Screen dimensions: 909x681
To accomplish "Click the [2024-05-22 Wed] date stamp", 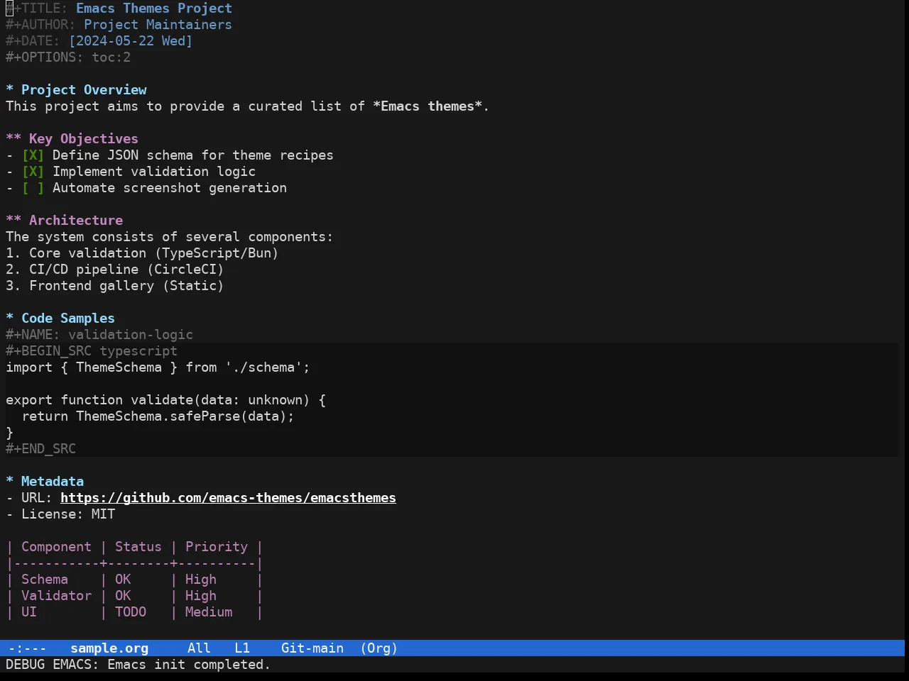I will (131, 41).
